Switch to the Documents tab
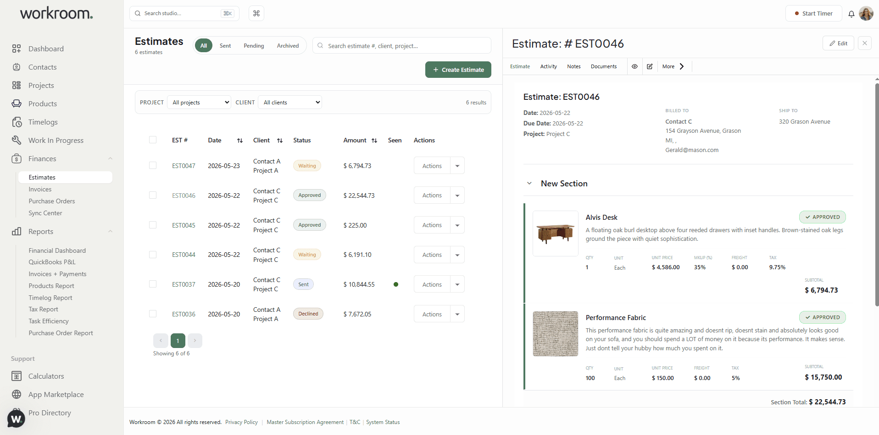The width and height of the screenshot is (879, 435). 604,66
